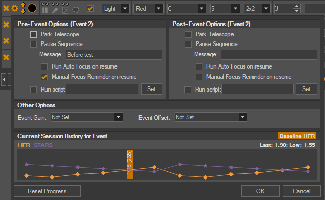The image size is (325, 200).
Task: Delete event 2 with the top-row X icon
Action: (x=6, y=8)
